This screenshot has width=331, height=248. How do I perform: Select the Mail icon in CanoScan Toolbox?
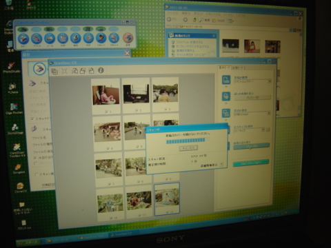click(50, 39)
